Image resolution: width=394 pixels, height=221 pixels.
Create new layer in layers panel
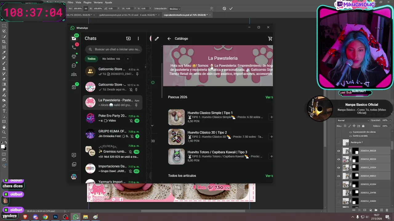(382, 210)
